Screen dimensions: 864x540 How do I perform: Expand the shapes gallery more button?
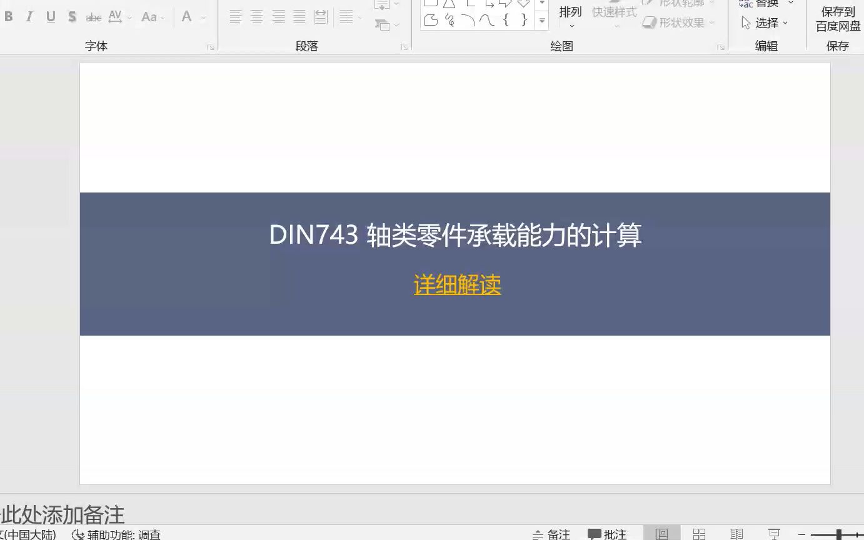542,21
